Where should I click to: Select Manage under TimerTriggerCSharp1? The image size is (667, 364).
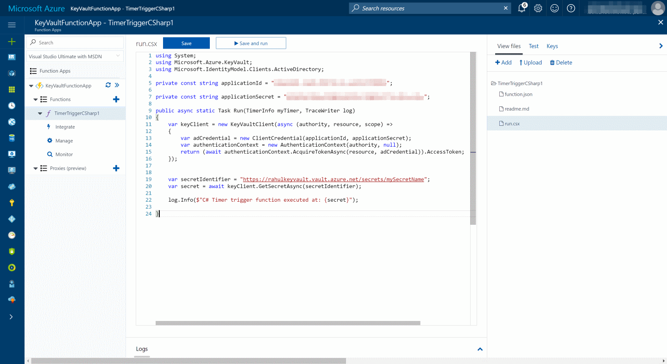point(64,141)
